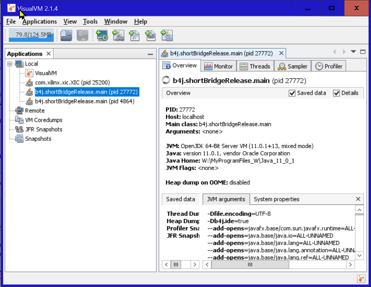Click the VM Coredumps node icon
Image resolution: width=371 pixels, height=287 pixels.
point(19,120)
